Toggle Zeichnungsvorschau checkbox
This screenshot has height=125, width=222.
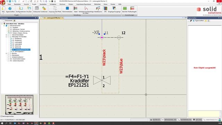pyautogui.click(x=1, y=116)
